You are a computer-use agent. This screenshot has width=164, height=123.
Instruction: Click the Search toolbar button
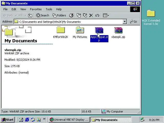[43, 15]
